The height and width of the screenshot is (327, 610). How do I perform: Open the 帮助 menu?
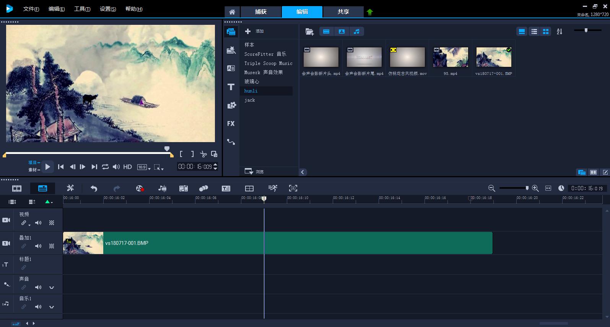point(134,9)
